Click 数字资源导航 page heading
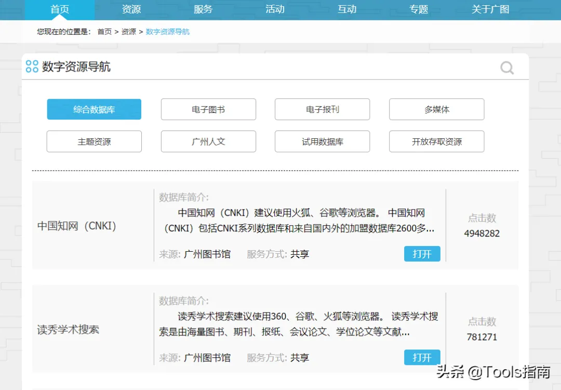Image resolution: width=561 pixels, height=390 pixels. pyautogui.click(x=76, y=67)
